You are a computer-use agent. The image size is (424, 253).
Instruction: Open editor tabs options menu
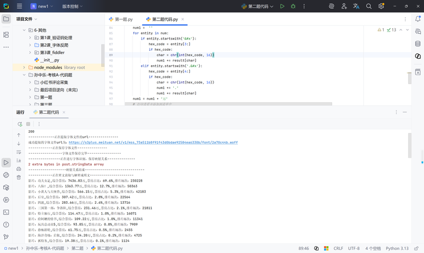[x=405, y=19]
